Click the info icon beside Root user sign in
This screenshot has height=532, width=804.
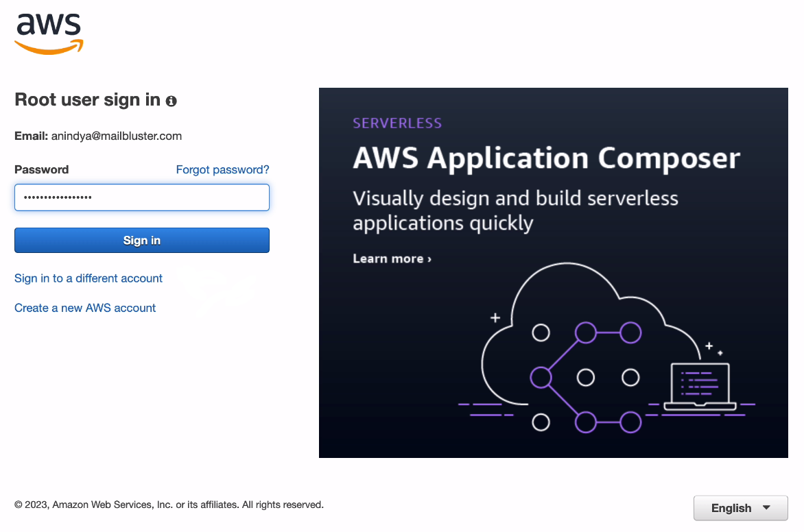pyautogui.click(x=172, y=101)
